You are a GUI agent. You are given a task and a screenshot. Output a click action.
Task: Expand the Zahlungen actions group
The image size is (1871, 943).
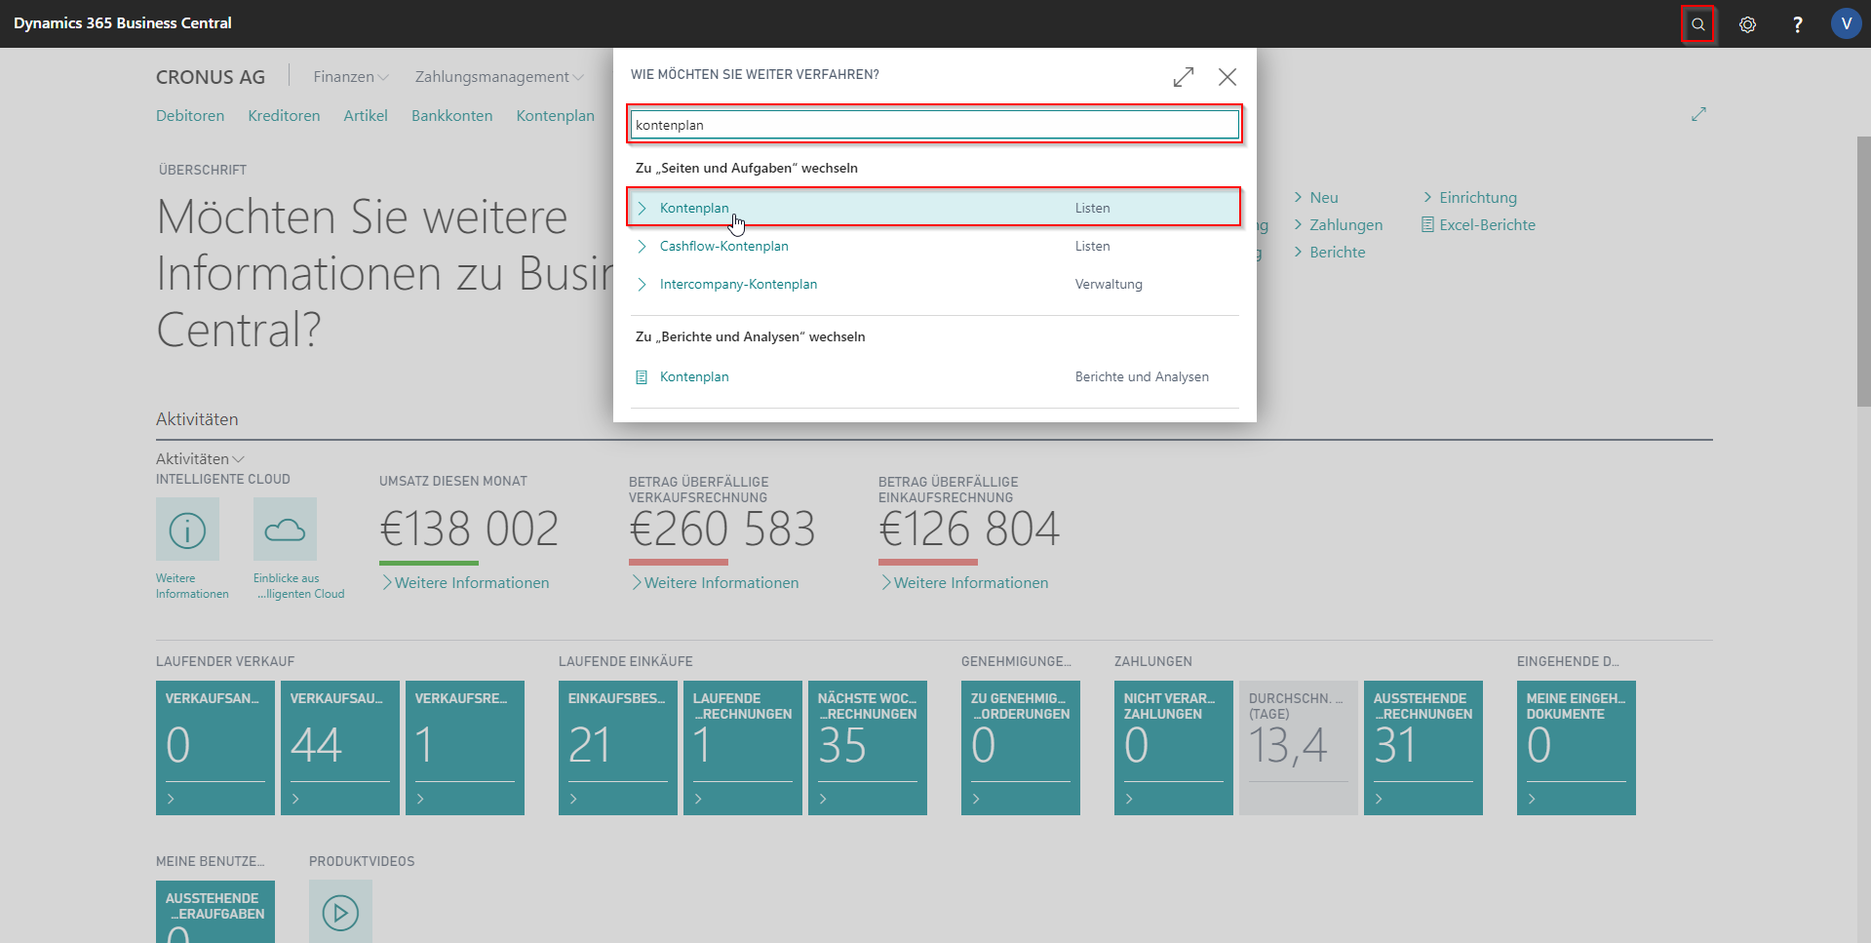pos(1338,224)
